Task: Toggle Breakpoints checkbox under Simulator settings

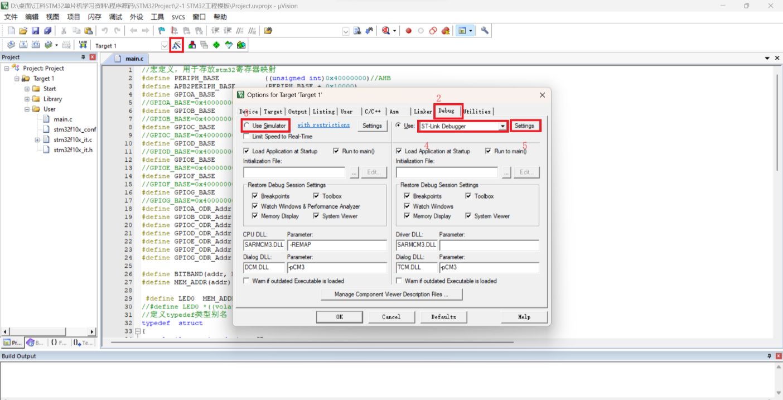Action: tap(255, 196)
